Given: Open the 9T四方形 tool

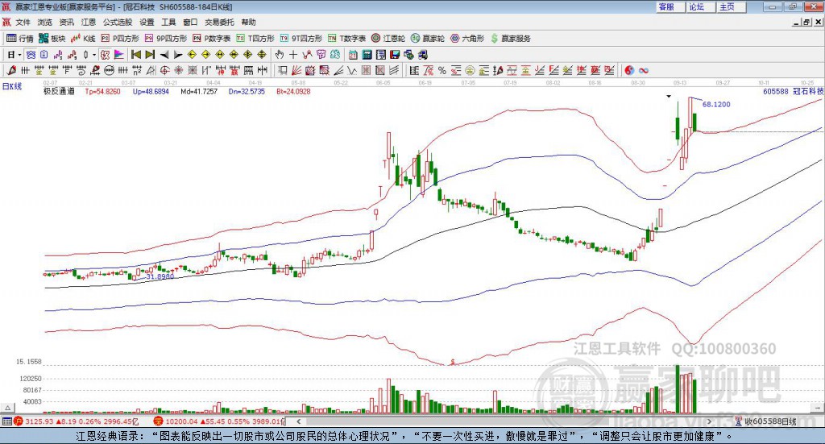Looking at the screenshot, I should coord(301,39).
